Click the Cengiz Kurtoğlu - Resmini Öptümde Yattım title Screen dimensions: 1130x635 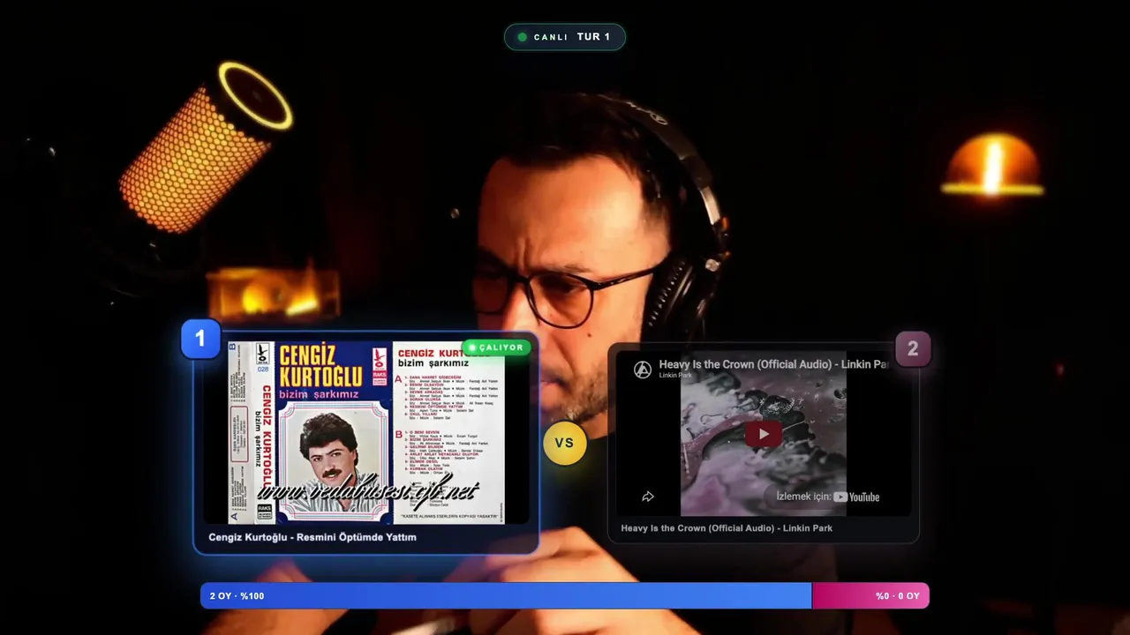tap(313, 537)
